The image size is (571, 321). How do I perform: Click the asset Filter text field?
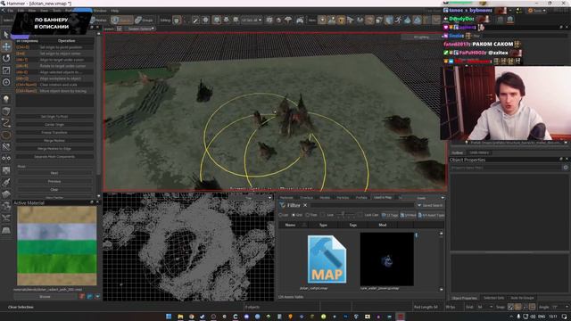362,206
